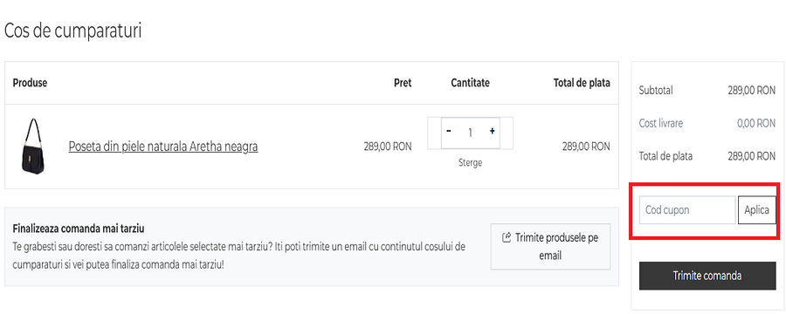The width and height of the screenshot is (786, 314).
Task: Decrease quantity with the minus button
Action: (x=449, y=131)
